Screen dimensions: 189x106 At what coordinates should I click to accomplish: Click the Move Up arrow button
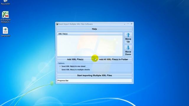pos(128,38)
